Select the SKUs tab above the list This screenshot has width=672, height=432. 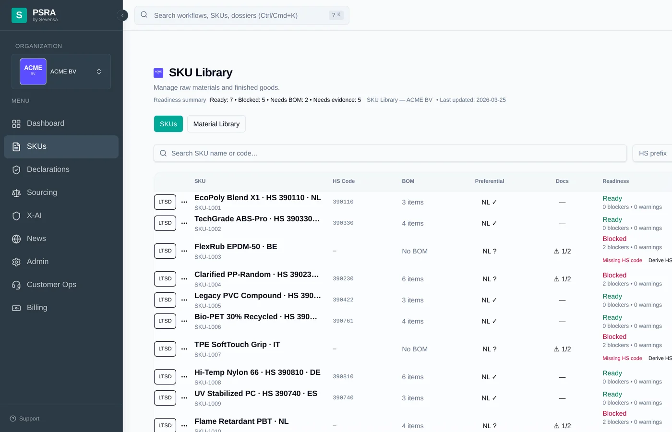coord(168,124)
